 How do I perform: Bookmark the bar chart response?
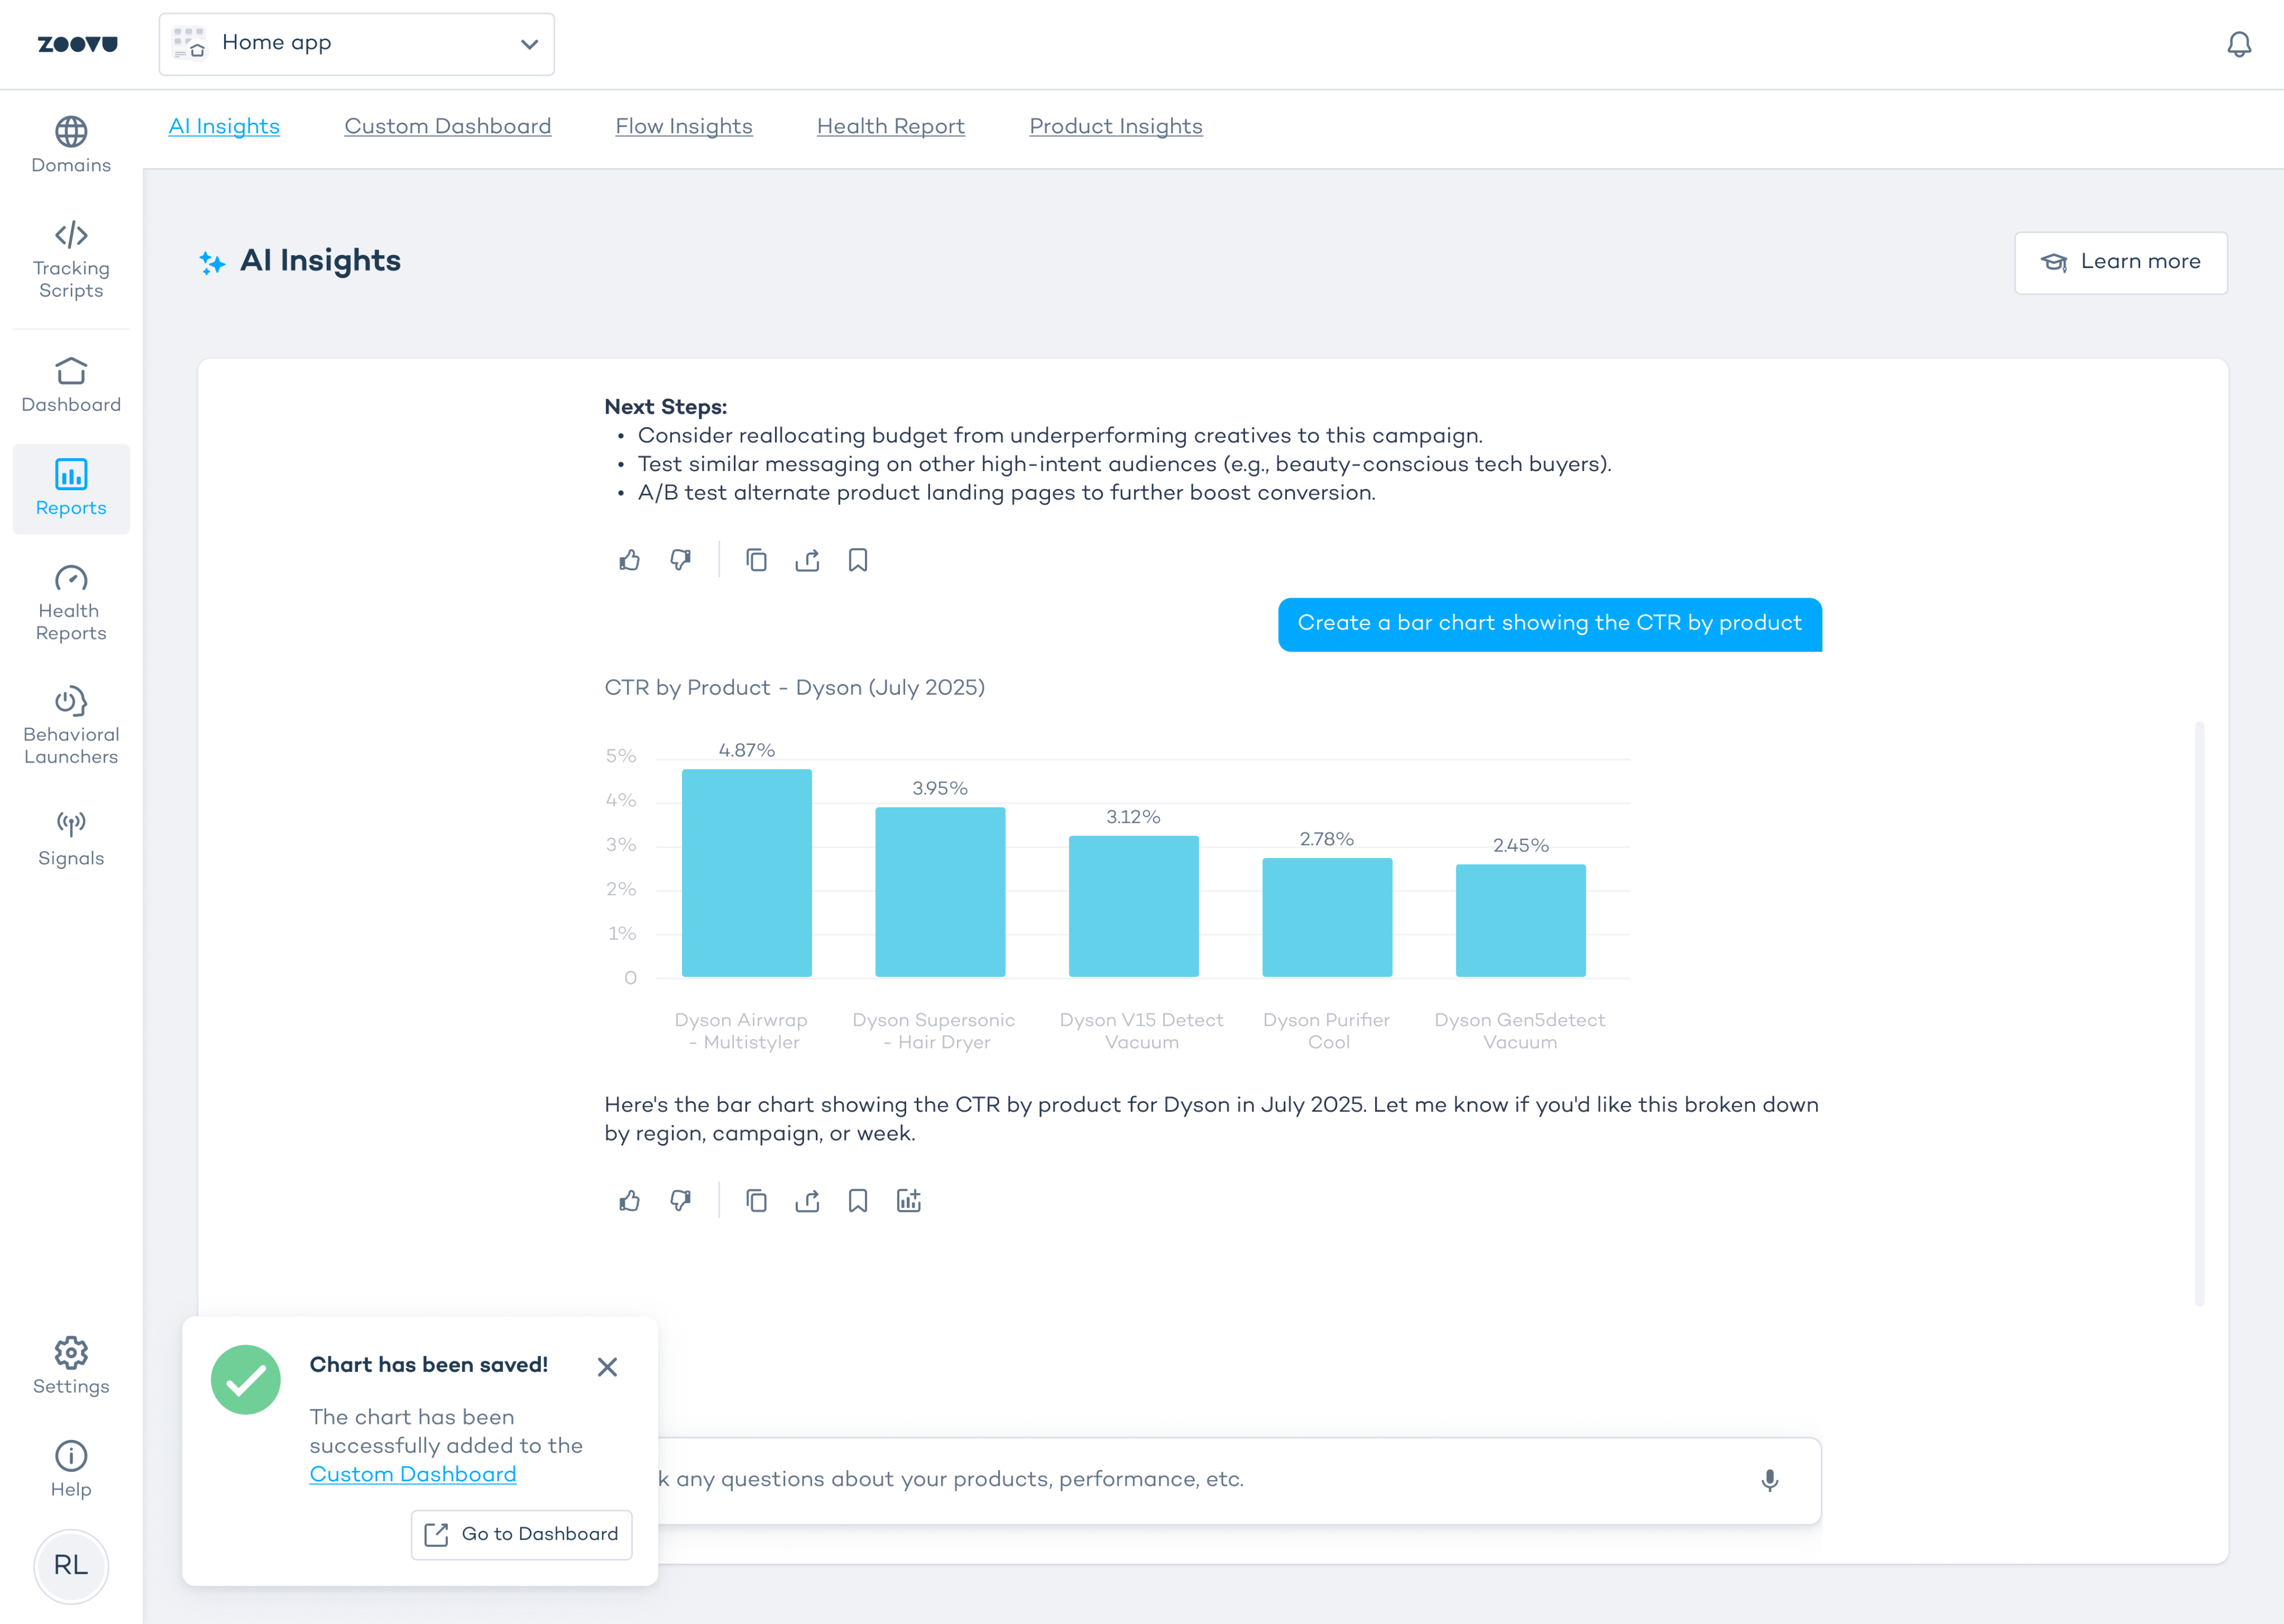pos(857,1201)
